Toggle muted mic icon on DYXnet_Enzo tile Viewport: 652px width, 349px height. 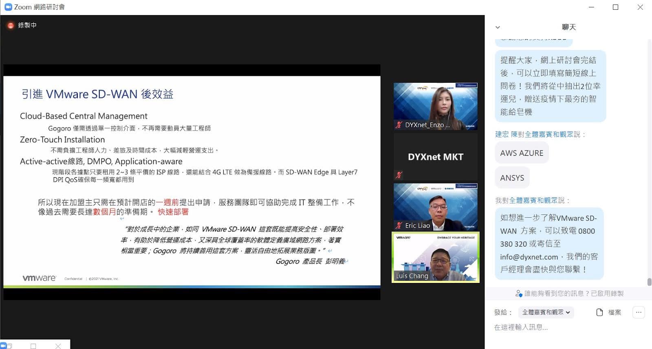[x=399, y=125]
